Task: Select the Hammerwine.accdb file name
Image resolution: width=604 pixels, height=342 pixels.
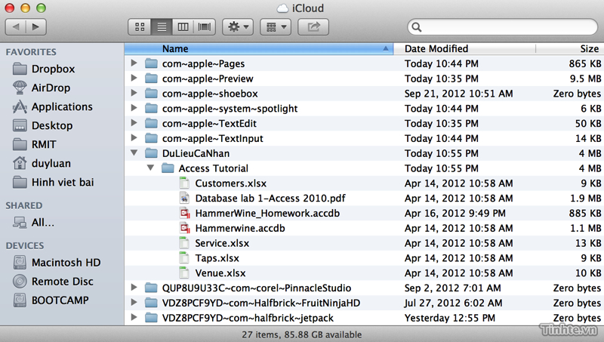Action: tap(240, 229)
